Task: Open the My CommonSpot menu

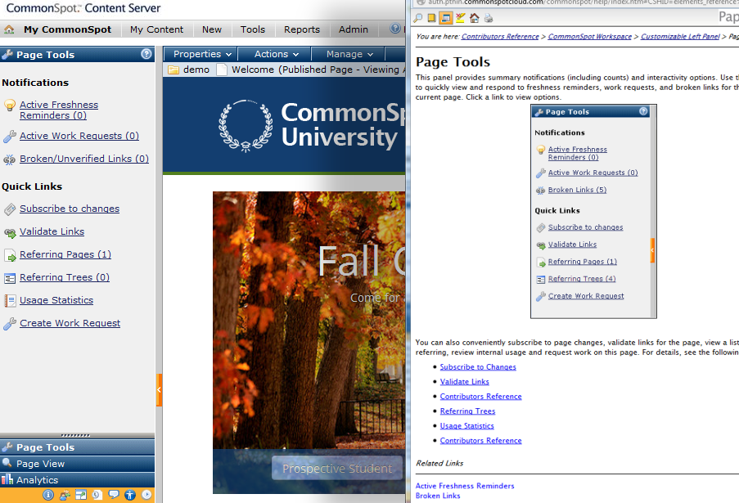Action: pos(67,29)
